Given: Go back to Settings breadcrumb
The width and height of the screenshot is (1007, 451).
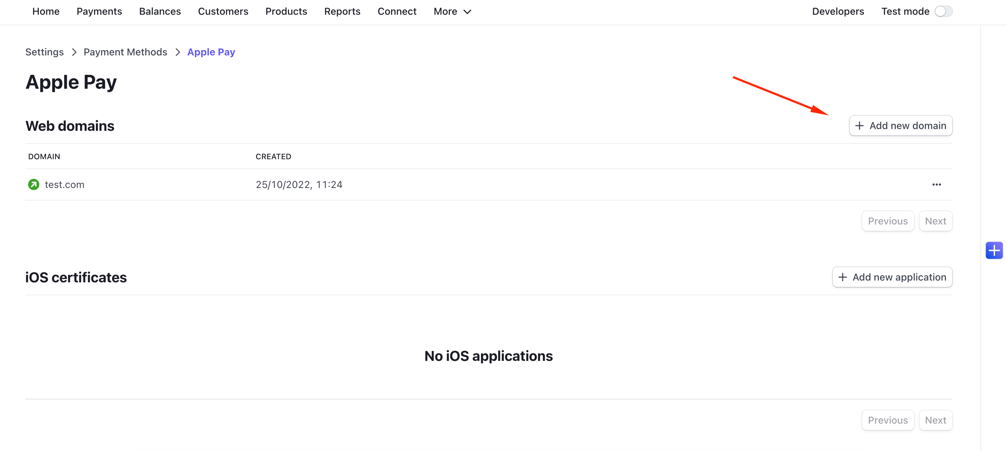Looking at the screenshot, I should [x=45, y=52].
